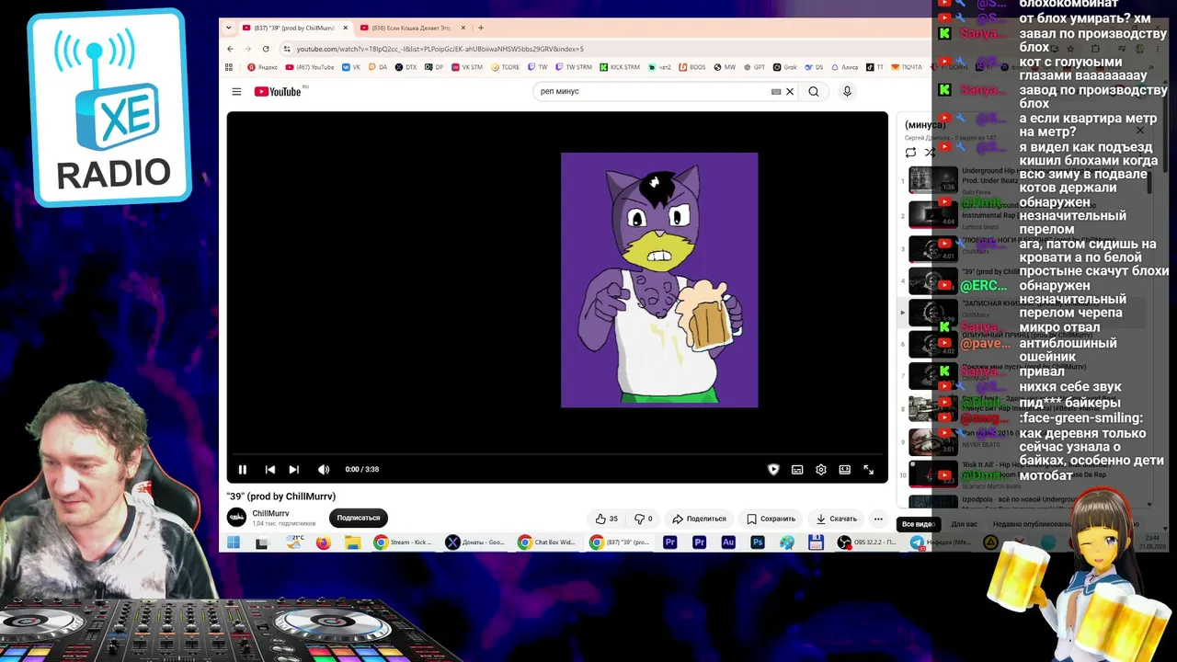Screen dimensions: 1177x662
Task: Open the save floppy-disk app in taskbar
Action: click(x=816, y=542)
